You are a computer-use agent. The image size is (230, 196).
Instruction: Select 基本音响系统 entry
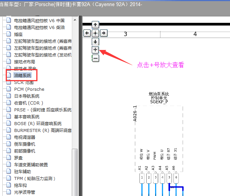point(27,117)
